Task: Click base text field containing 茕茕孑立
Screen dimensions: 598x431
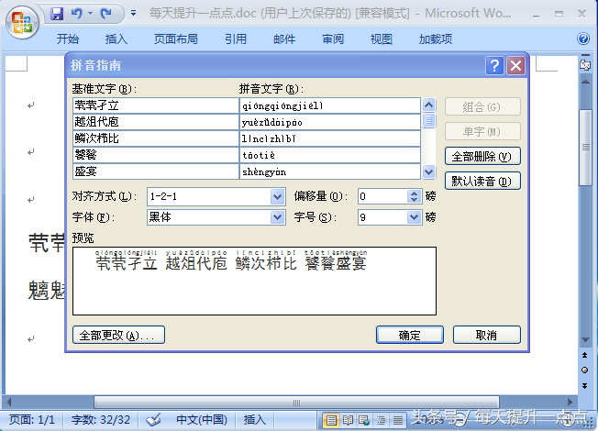Action: point(156,105)
